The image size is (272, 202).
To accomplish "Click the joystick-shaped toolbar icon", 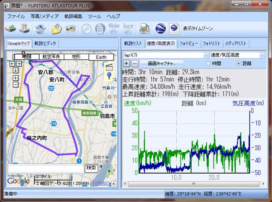I will tap(24, 28).
